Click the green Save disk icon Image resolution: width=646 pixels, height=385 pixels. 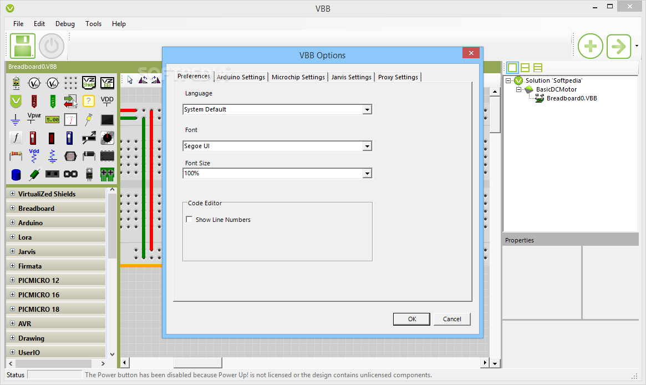[x=23, y=45]
